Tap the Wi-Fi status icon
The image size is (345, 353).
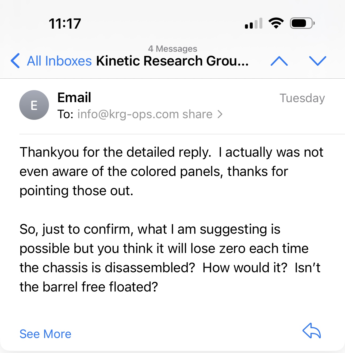click(x=276, y=23)
